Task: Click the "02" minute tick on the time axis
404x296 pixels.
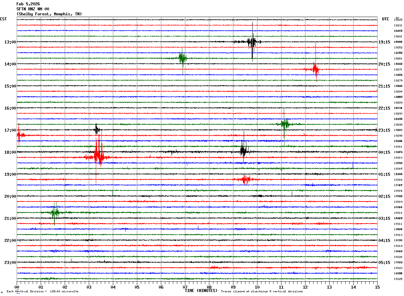Action: tap(65, 287)
